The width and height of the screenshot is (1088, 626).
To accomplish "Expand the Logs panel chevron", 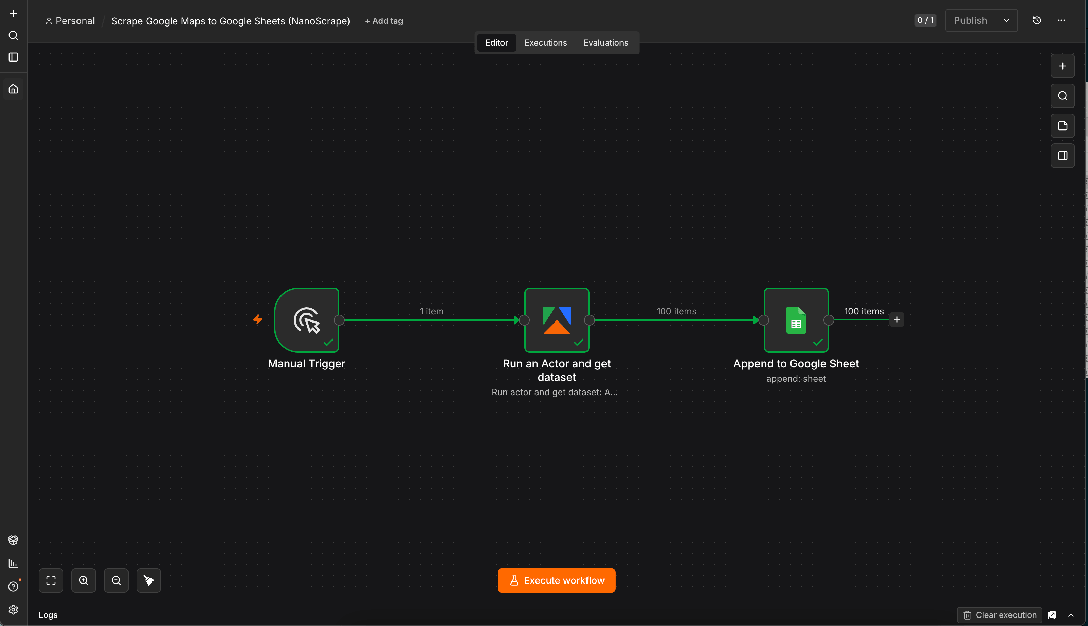I will tap(1071, 615).
